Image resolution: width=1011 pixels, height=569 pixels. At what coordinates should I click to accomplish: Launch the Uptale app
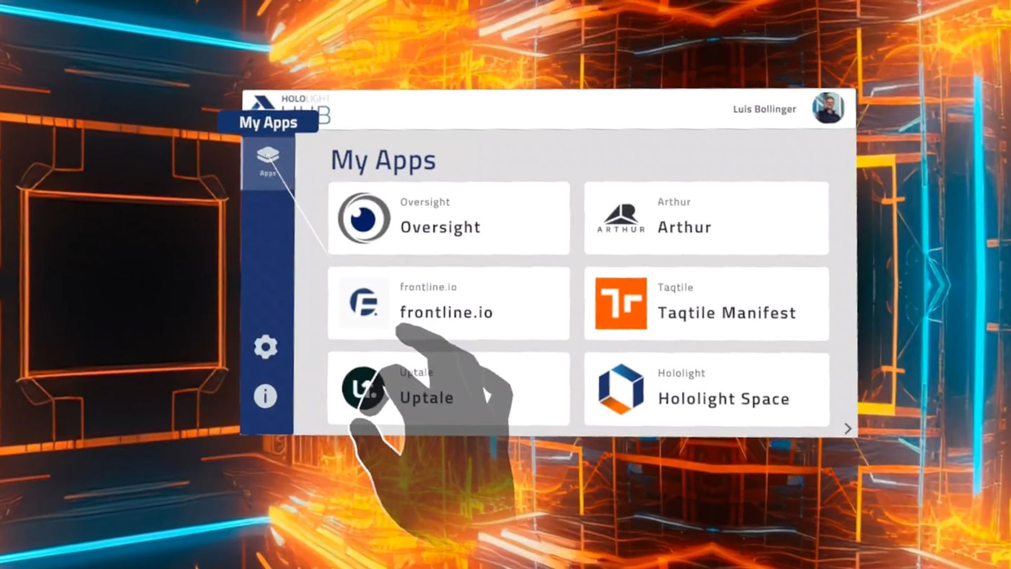[449, 389]
